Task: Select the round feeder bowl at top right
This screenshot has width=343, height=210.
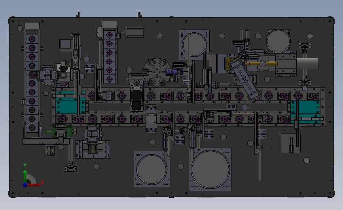Action: pos(278,41)
